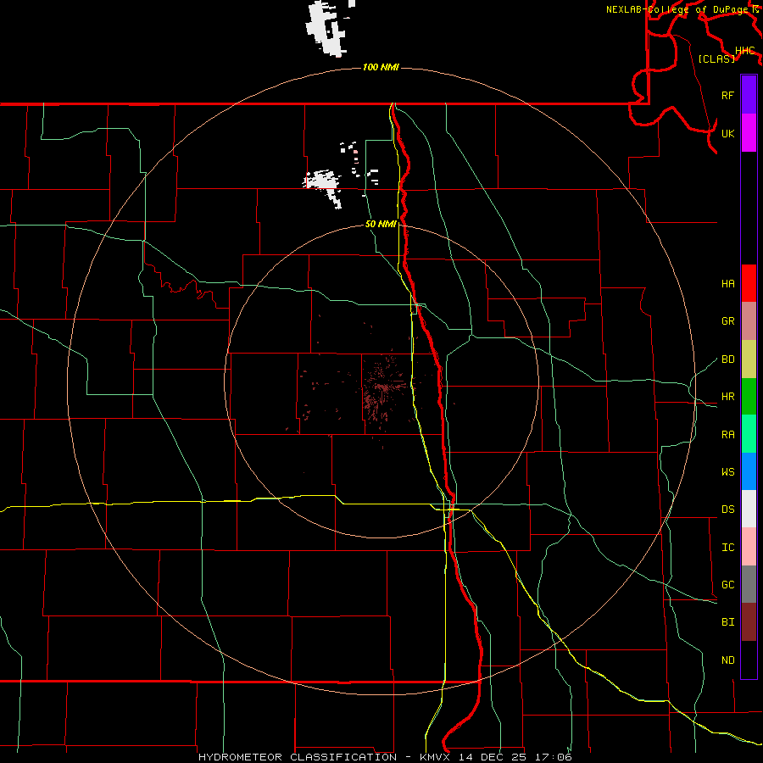
Task: Click the 'BI' legend label
Action: [x=727, y=622]
